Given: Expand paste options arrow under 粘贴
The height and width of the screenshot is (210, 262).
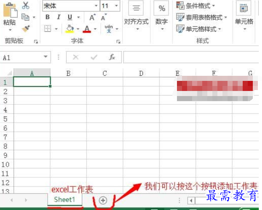Looking at the screenshot, I should tap(10, 30).
